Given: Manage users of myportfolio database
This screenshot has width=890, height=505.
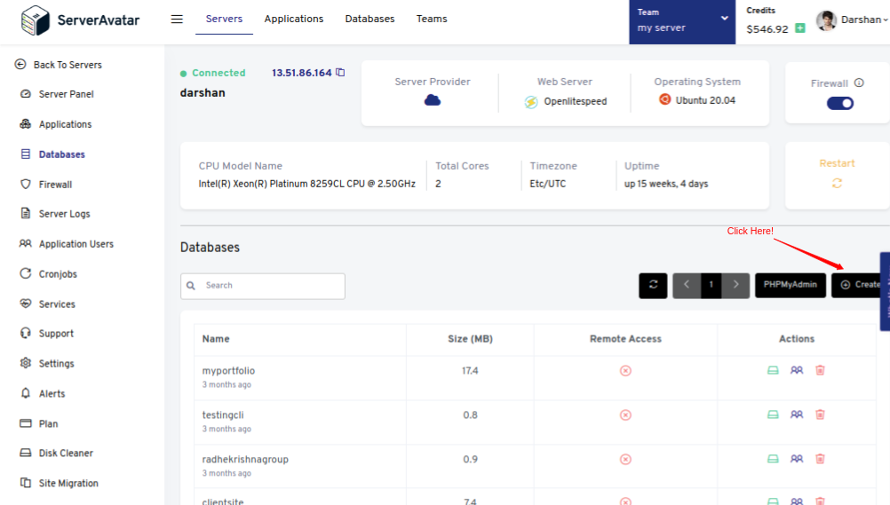Looking at the screenshot, I should (797, 370).
